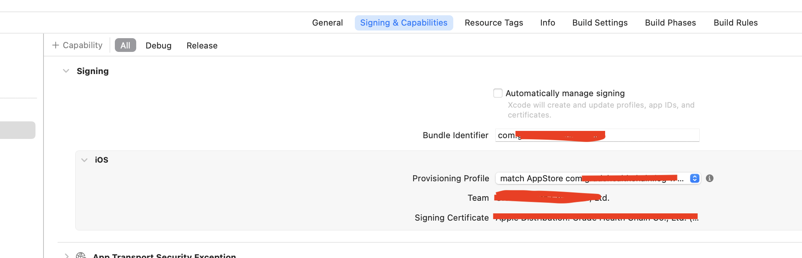Select the All configurations filter

click(x=125, y=45)
